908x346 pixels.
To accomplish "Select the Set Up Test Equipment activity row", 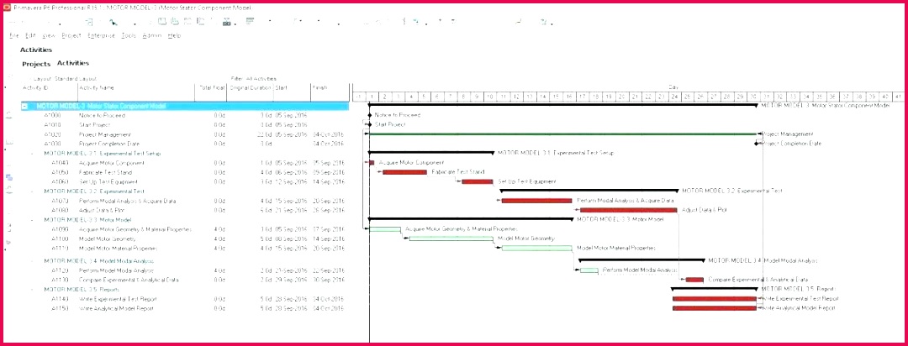I will click(x=185, y=181).
